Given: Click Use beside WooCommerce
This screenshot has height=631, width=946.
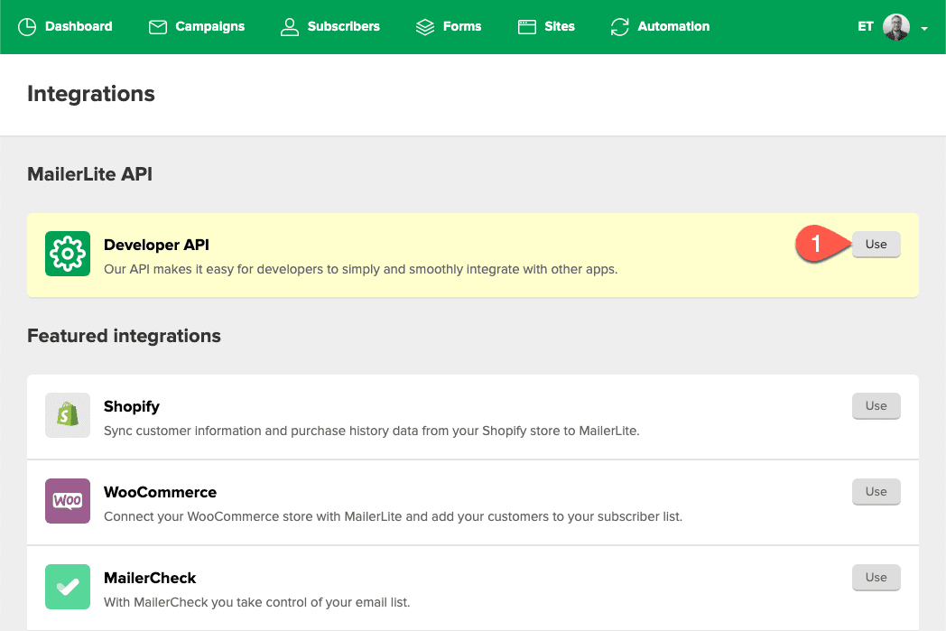Looking at the screenshot, I should [876, 492].
